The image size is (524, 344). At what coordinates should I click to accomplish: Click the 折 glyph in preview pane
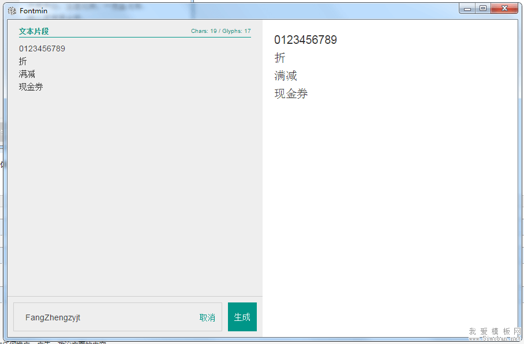[x=280, y=58]
